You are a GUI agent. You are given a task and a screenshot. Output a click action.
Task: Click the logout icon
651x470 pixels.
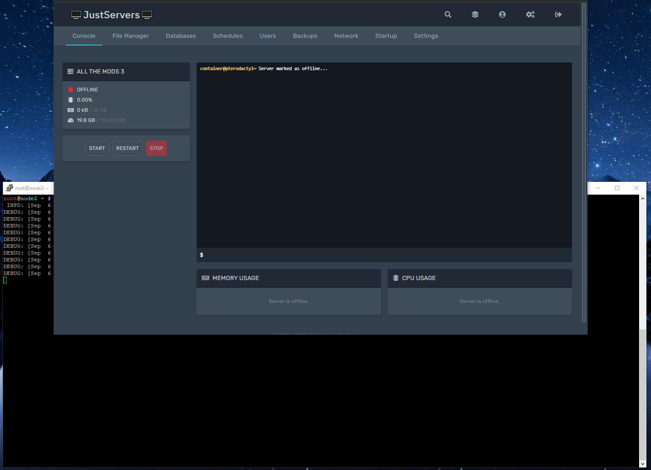[x=558, y=14]
